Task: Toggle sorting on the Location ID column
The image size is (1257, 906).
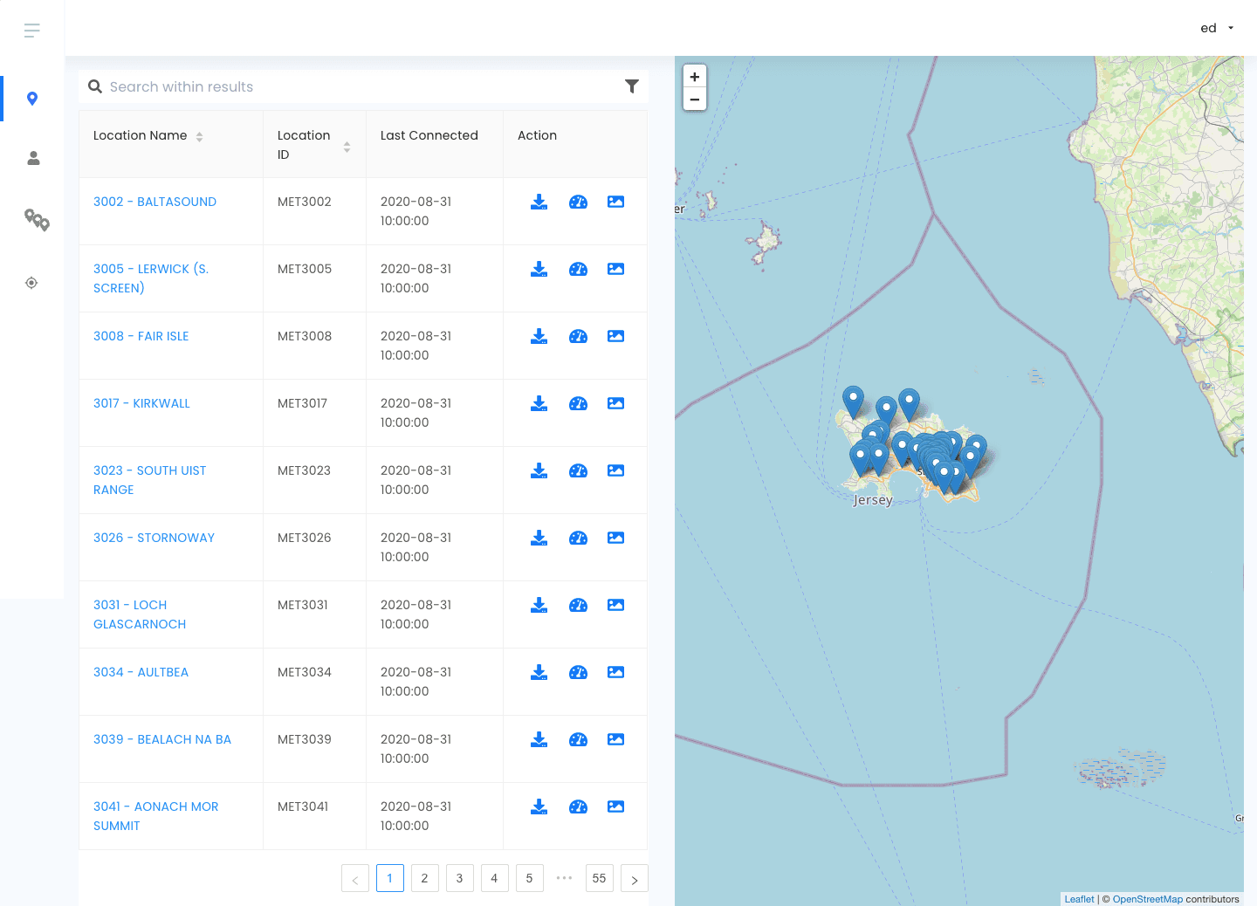Action: point(347,144)
